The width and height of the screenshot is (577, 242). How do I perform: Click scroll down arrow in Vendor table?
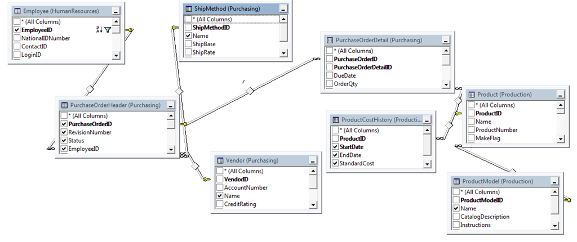coord(313,205)
